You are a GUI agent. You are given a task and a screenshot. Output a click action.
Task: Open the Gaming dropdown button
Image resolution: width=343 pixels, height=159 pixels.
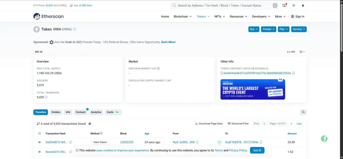299,29
